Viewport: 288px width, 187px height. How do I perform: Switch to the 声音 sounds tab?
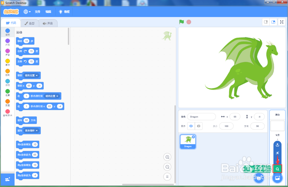click(x=48, y=23)
